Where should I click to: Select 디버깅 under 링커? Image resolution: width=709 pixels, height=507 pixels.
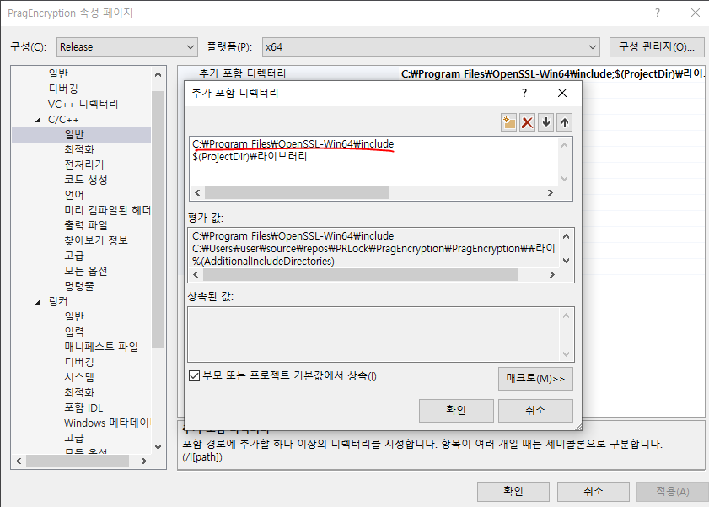[x=79, y=362]
